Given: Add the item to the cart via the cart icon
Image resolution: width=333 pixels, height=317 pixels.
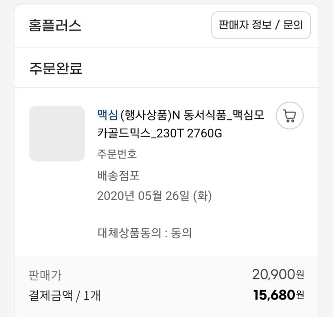Looking at the screenshot, I should point(290,116).
